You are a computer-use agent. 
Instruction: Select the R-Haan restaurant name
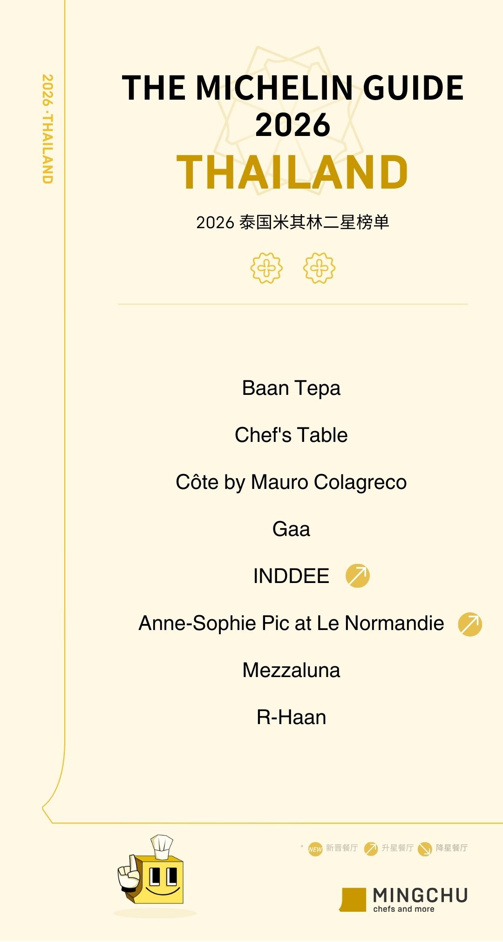291,717
